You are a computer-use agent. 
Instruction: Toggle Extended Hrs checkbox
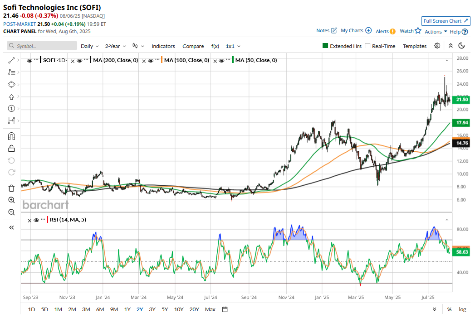(325, 46)
